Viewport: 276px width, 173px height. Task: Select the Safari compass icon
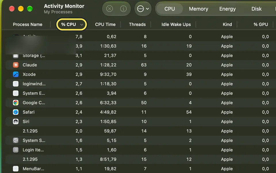16,112
